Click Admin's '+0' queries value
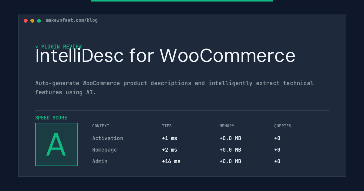Viewport: 364px width, 191px height. [277, 161]
